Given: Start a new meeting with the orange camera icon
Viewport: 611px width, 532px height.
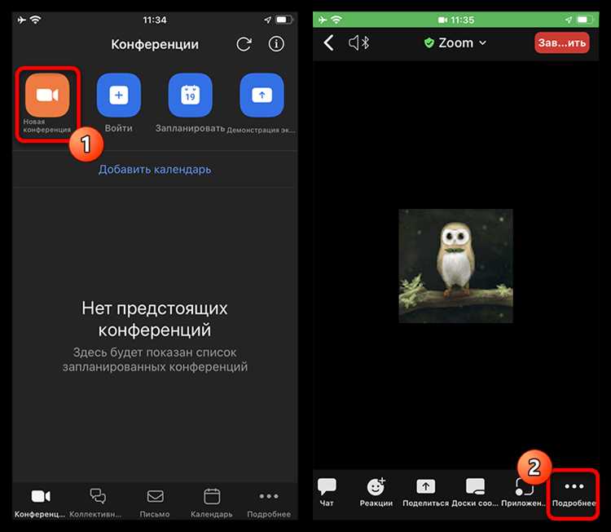Looking at the screenshot, I should pyautogui.click(x=47, y=95).
